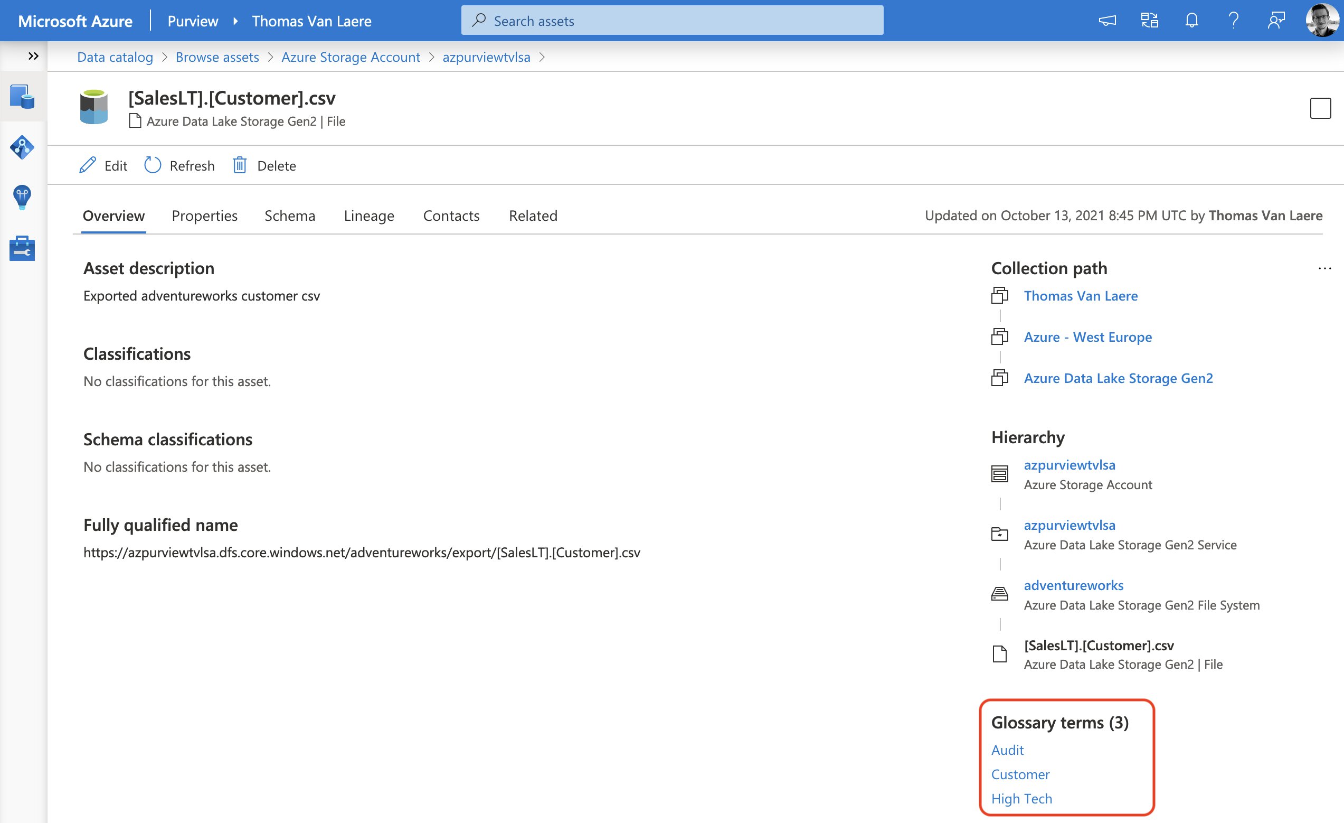Go to Browse assets breadcrumb
Image resolution: width=1344 pixels, height=823 pixels.
pos(217,57)
